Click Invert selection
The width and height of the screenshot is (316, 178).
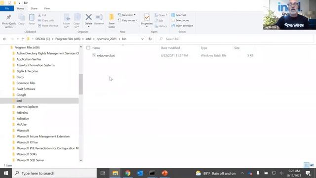coord(182,26)
